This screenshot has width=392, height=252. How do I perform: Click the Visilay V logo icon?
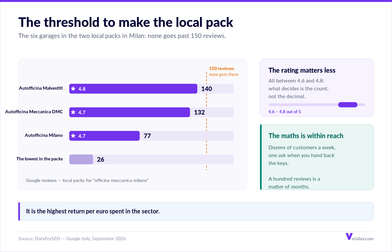click(x=349, y=236)
